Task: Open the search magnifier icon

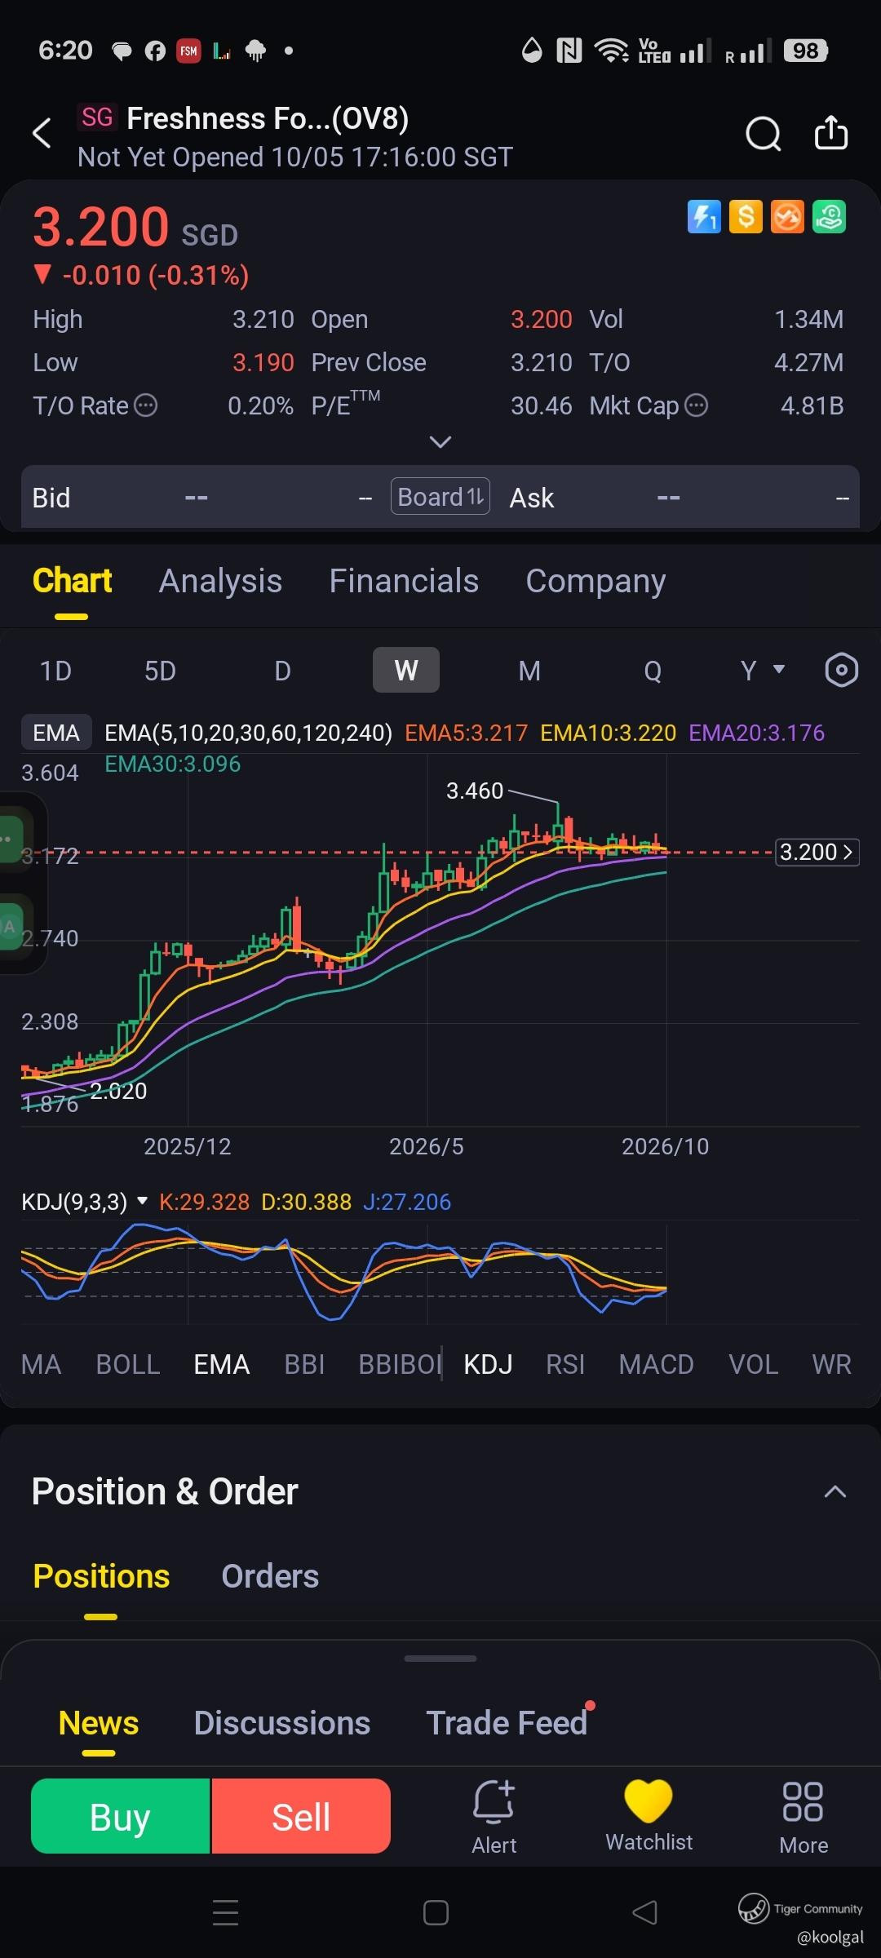Action: [764, 134]
